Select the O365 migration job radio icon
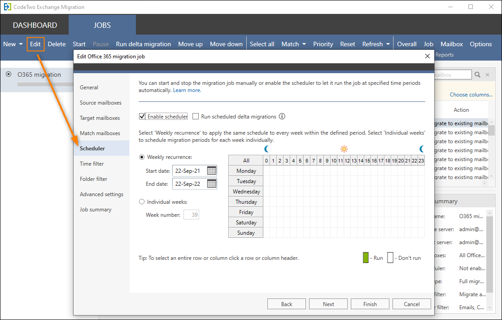The image size is (502, 320). coord(9,75)
